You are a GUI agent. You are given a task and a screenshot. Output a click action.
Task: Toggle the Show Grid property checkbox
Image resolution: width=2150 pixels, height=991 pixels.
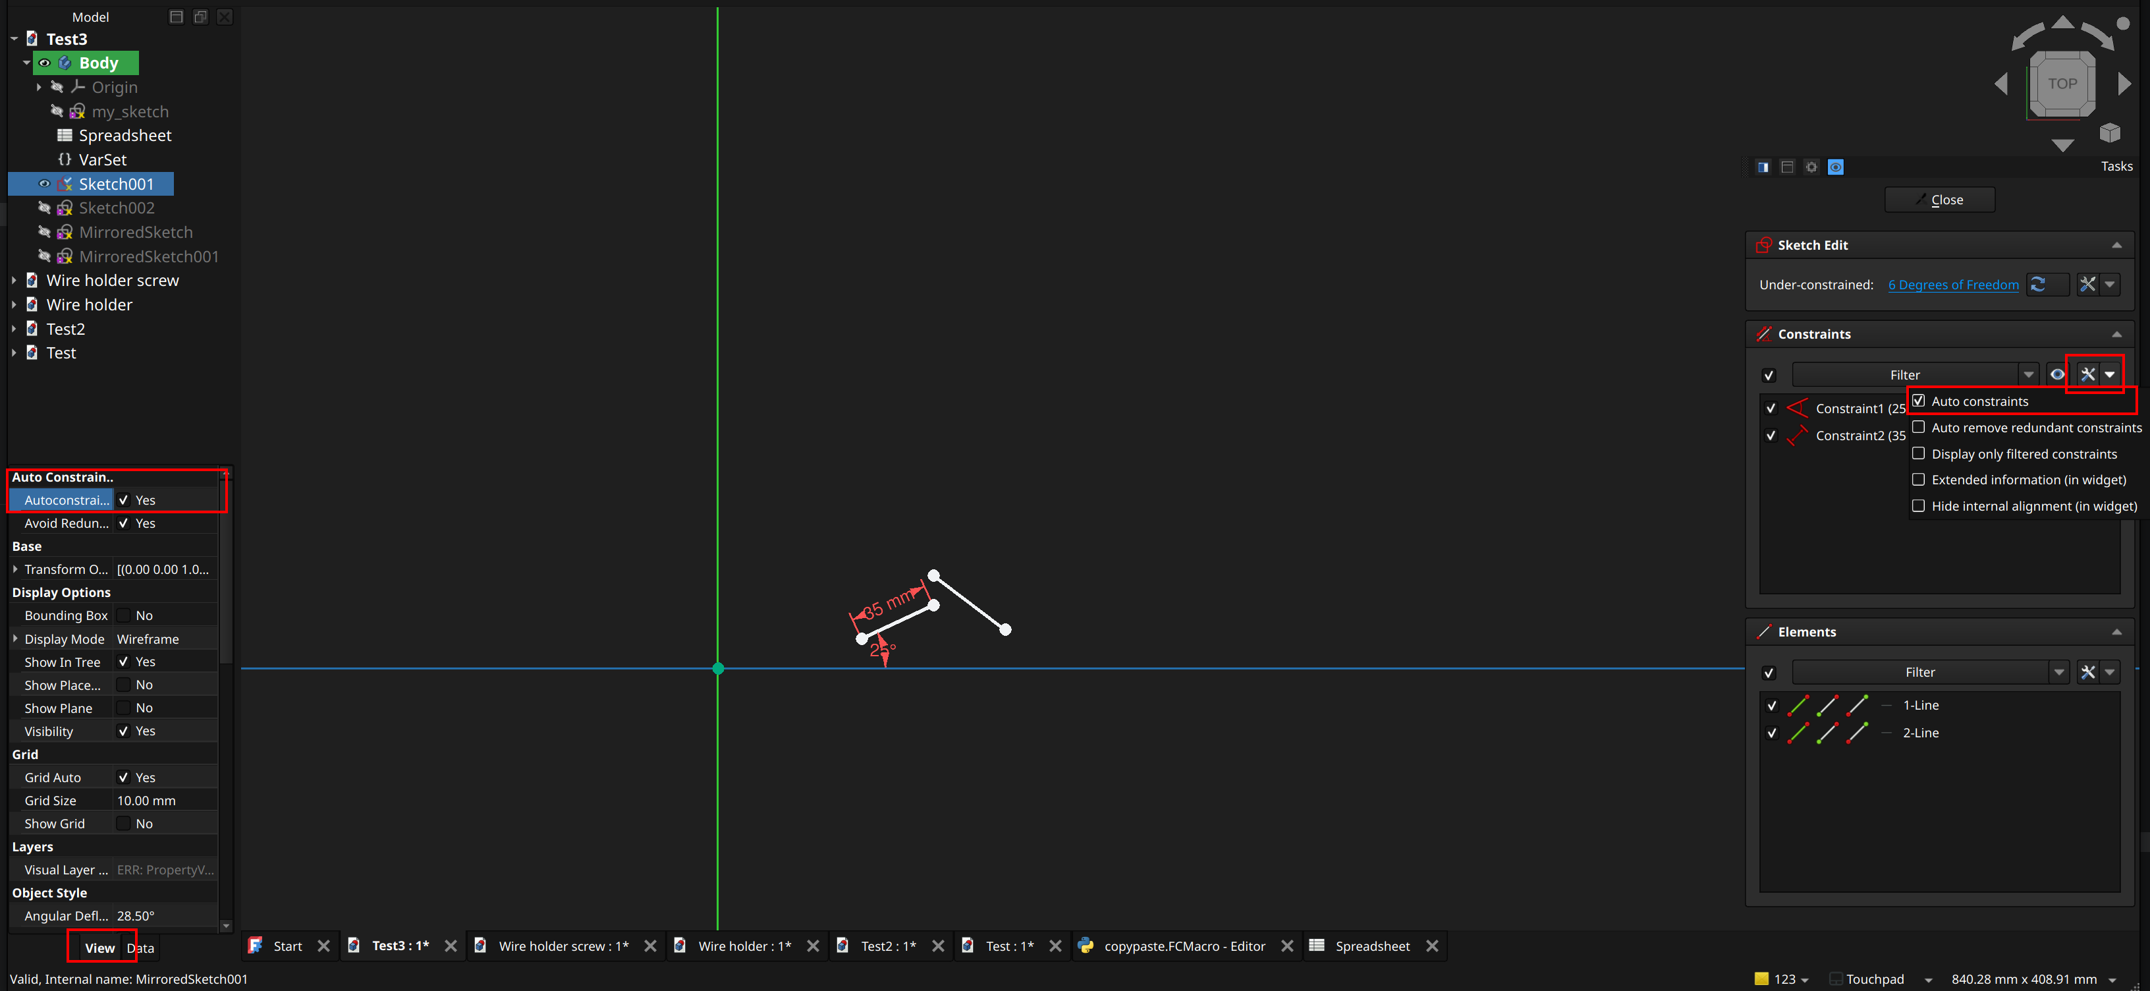click(124, 823)
